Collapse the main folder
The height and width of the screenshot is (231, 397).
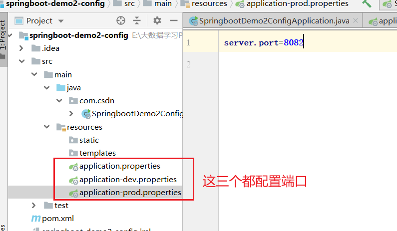(x=34, y=74)
